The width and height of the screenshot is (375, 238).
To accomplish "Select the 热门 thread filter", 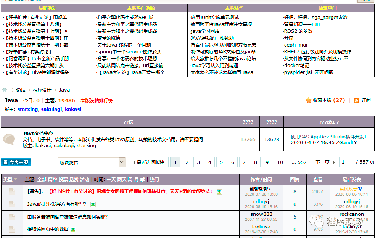I will point(154,179).
